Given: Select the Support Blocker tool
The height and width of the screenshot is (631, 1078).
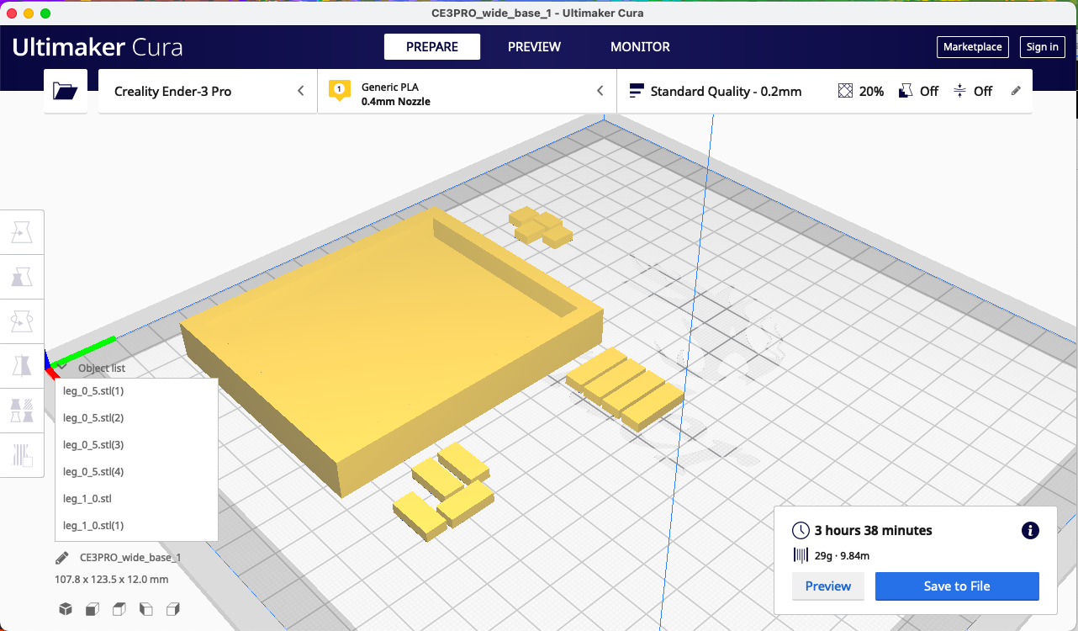Looking at the screenshot, I should (x=22, y=454).
